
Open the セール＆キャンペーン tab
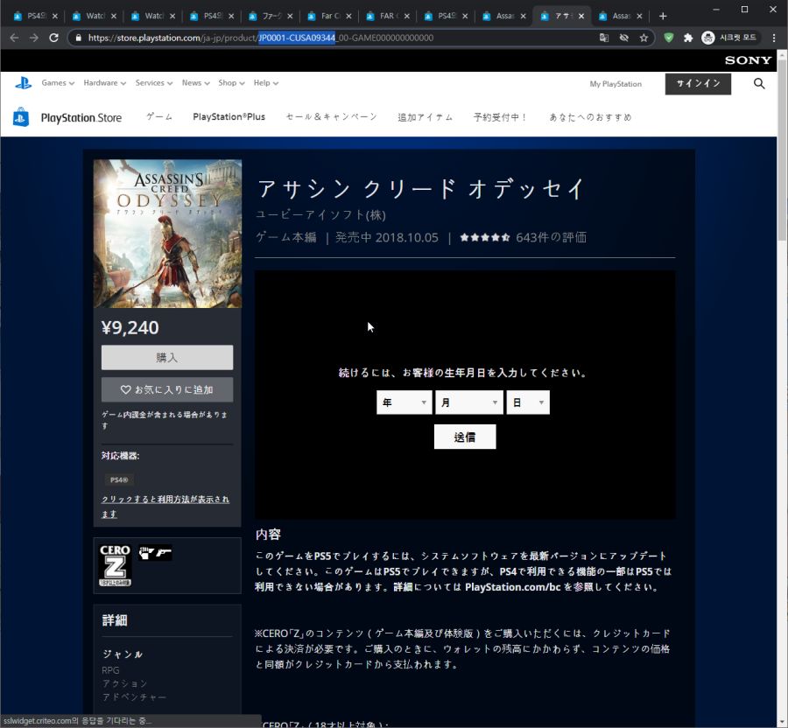coord(331,117)
